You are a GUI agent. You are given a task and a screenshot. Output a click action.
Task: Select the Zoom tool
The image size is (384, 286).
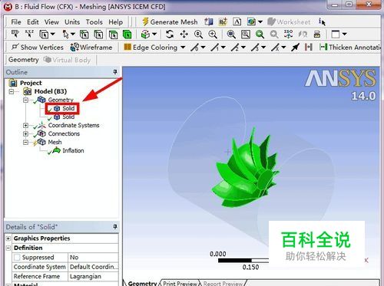[198, 34]
